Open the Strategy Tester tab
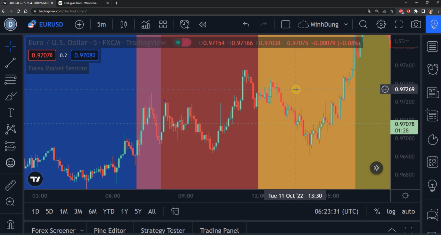This screenshot has height=235, width=441. 163,231
